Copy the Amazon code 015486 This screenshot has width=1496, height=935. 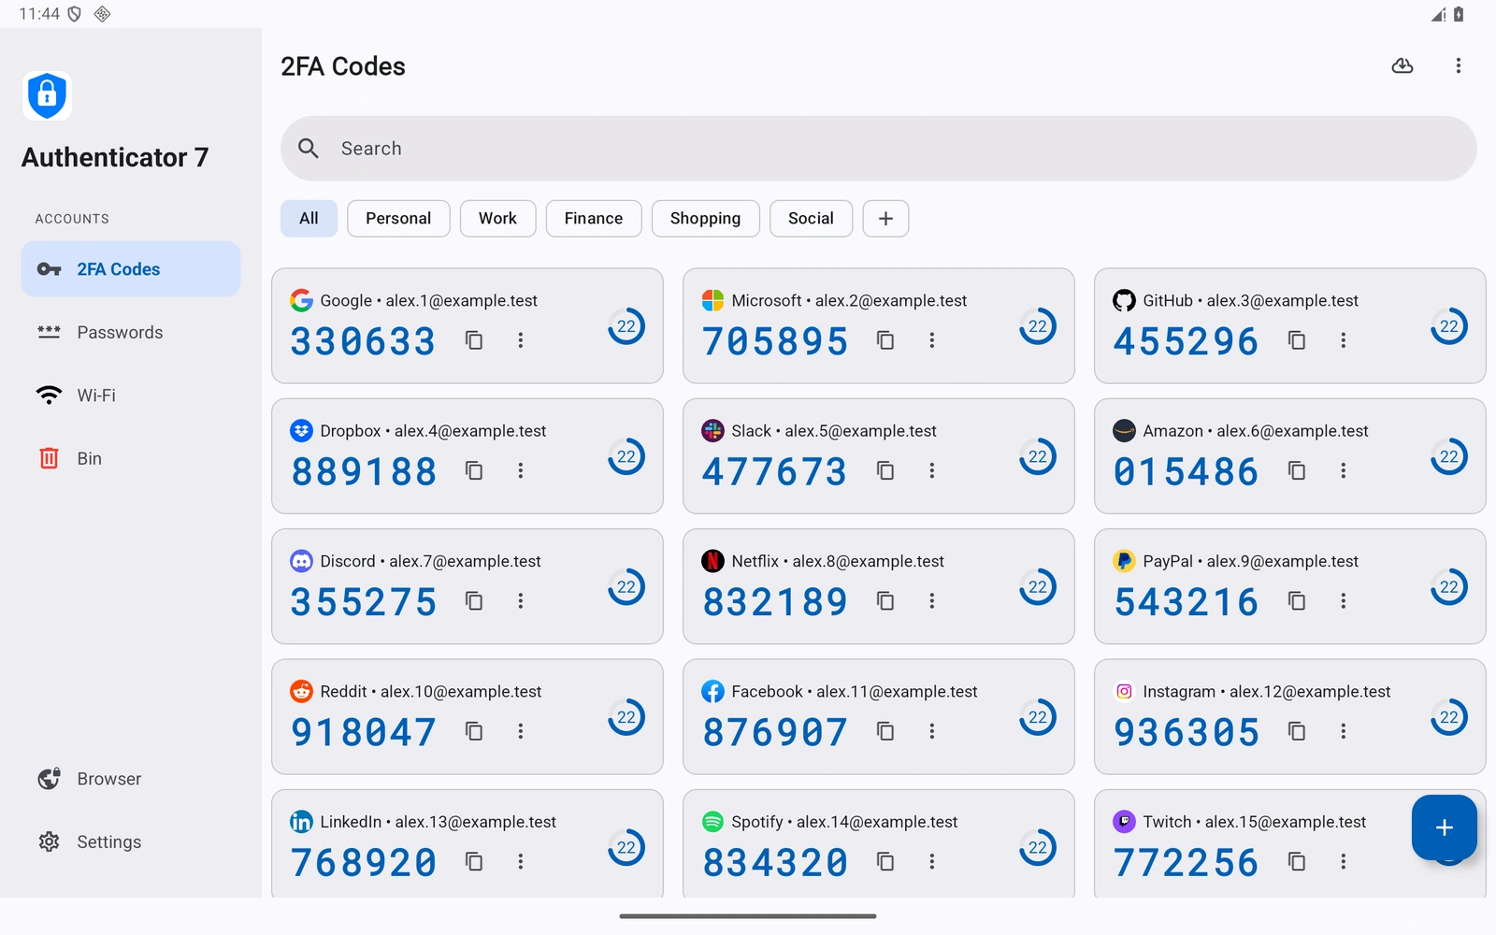[x=1297, y=470]
